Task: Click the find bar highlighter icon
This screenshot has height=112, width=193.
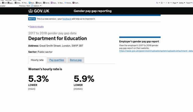Action: 32,6
